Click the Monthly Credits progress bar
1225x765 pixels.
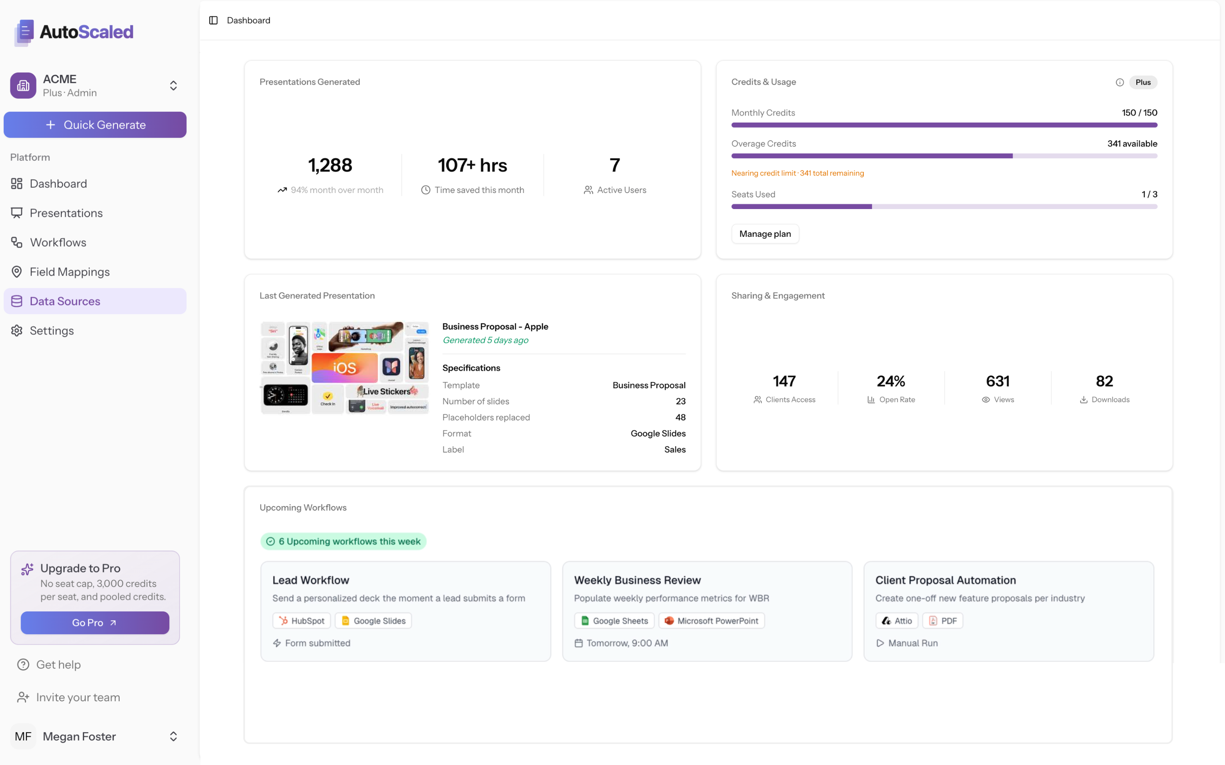coord(944,125)
